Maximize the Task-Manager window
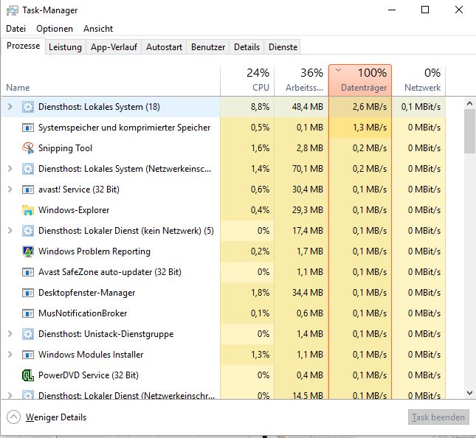Viewport: 476px width, 438px height. click(x=425, y=10)
